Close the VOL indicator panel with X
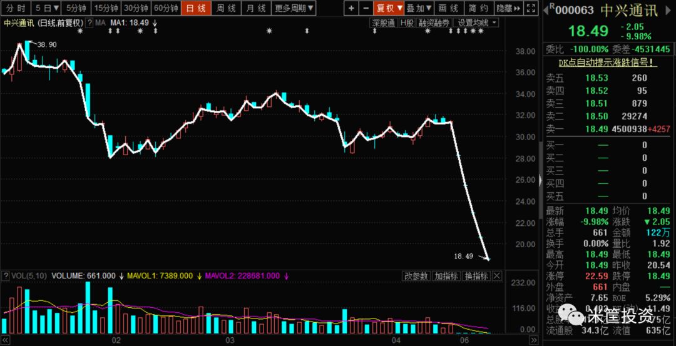 pos(497,276)
